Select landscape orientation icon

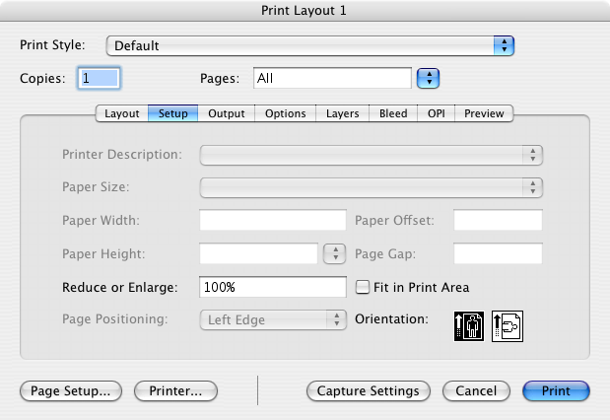507,325
